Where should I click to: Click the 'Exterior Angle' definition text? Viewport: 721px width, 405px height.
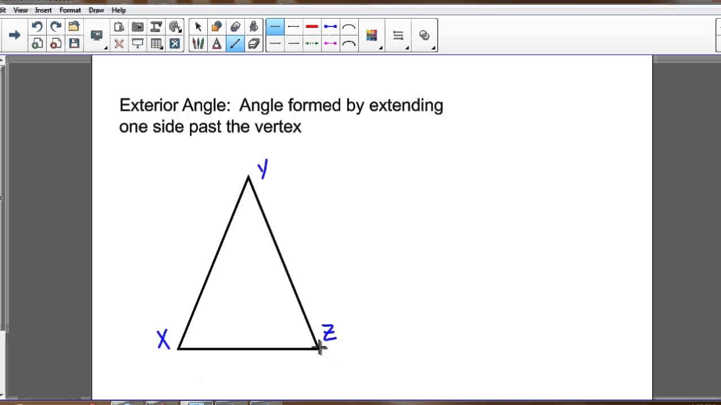(281, 116)
